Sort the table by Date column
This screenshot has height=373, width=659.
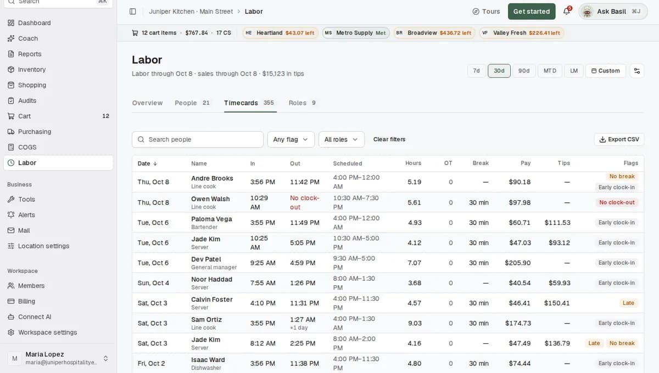[x=148, y=163]
